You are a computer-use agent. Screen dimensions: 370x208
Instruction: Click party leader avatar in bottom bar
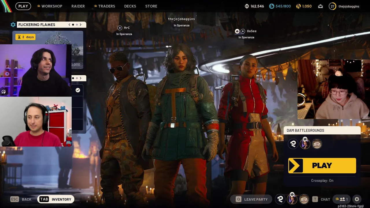pos(292,199)
